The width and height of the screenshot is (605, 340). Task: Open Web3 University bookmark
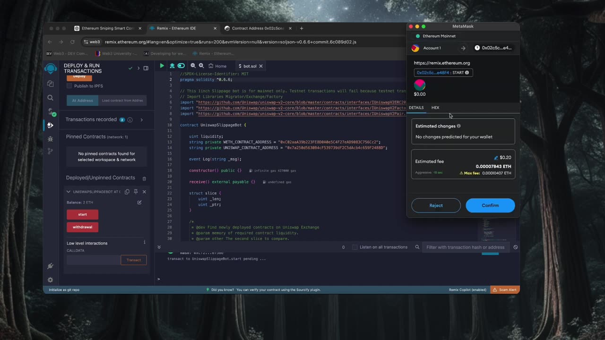[117, 53]
